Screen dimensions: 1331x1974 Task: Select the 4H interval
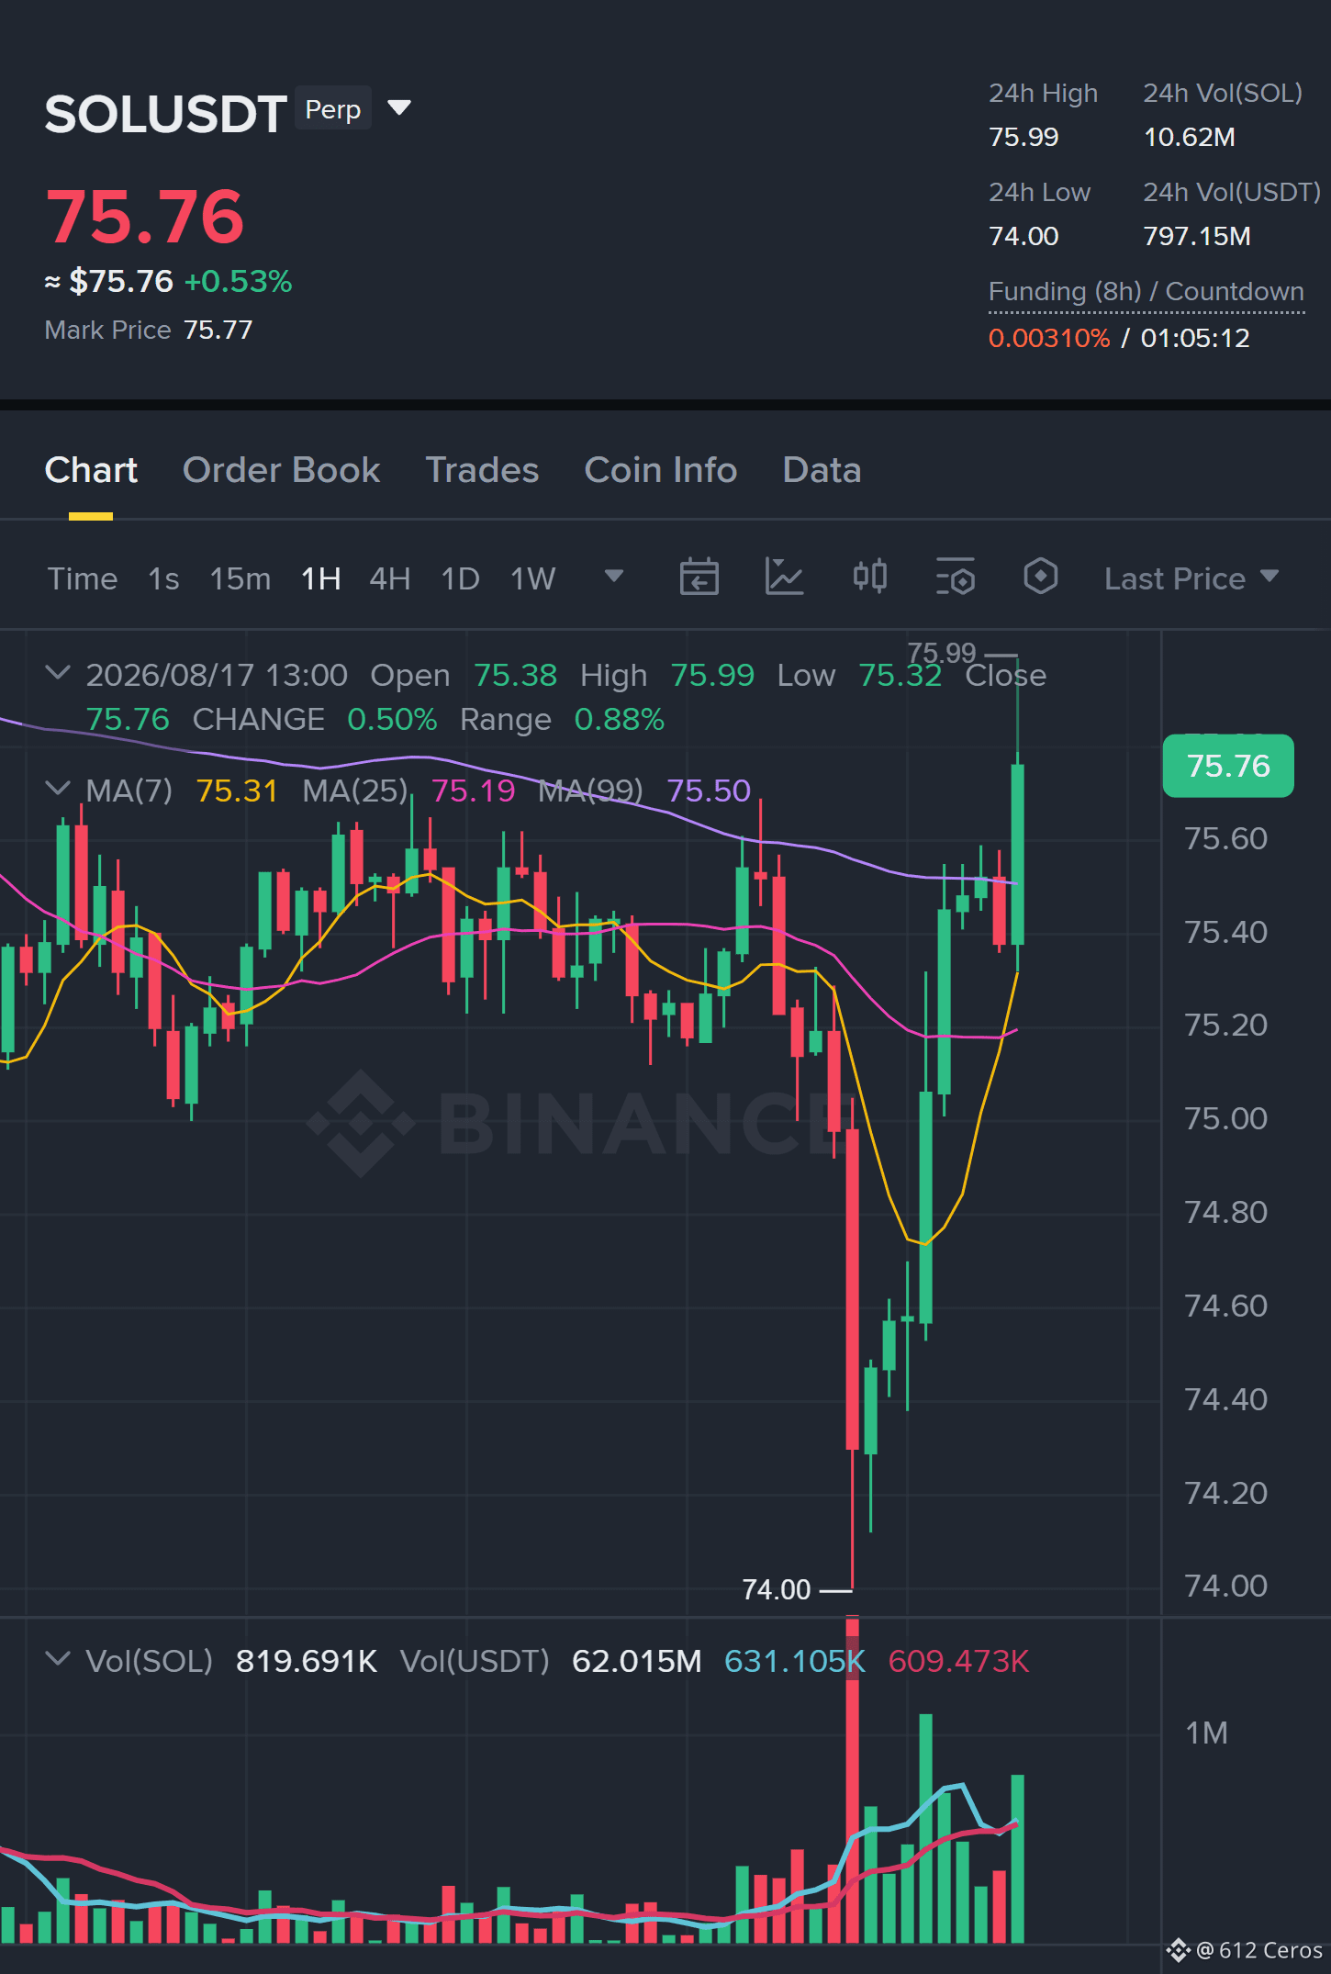click(x=390, y=578)
